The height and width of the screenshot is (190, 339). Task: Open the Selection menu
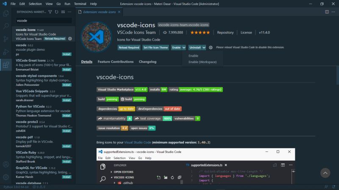35,4
